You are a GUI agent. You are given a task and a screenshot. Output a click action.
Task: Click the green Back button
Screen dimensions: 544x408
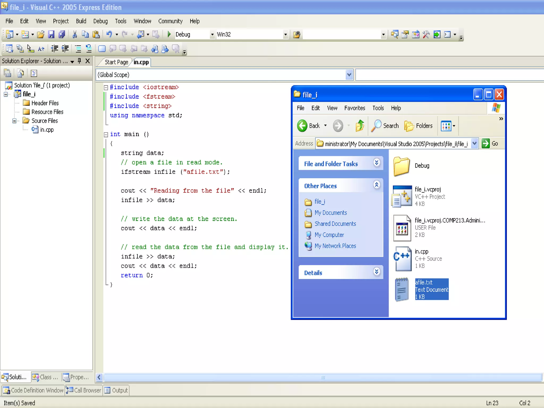point(303,126)
